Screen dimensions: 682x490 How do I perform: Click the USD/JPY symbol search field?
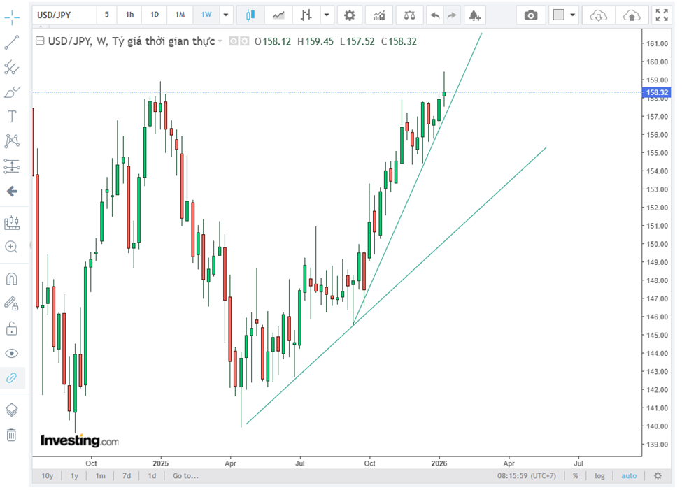(x=64, y=15)
